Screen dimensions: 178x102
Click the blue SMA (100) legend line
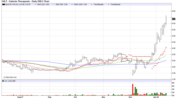[x=72, y=4]
